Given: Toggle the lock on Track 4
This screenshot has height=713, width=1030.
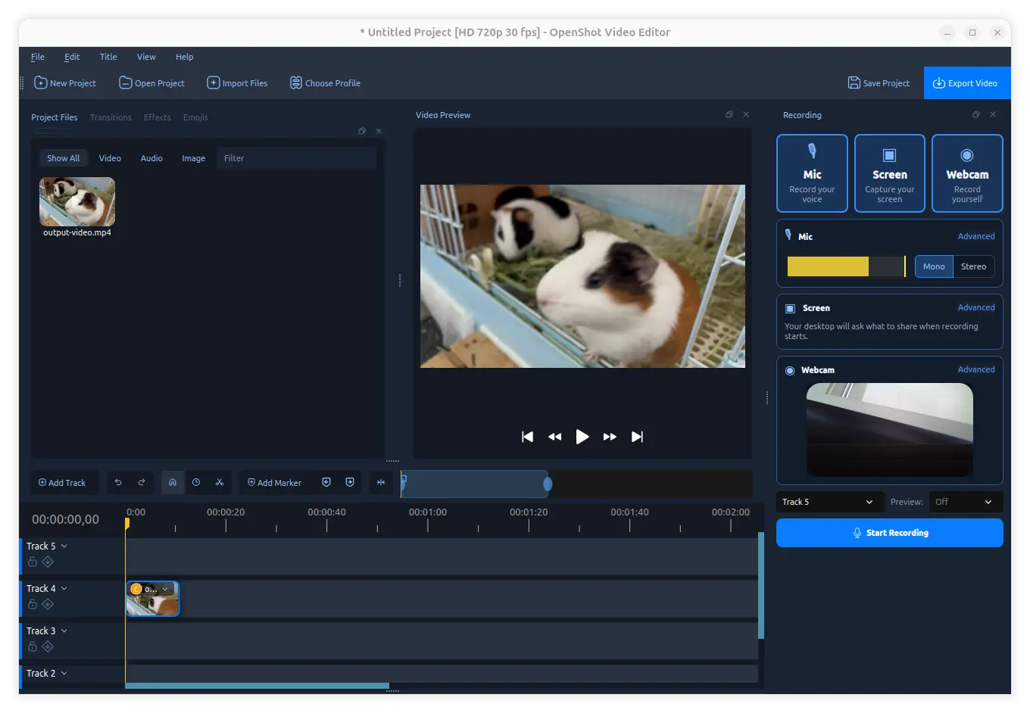Looking at the screenshot, I should [x=33, y=604].
